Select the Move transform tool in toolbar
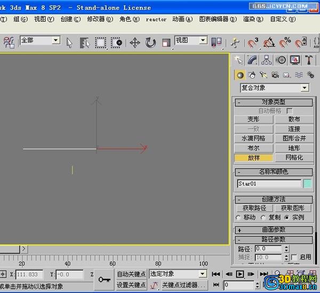320x293 pixels. pyautogui.click(x=134, y=43)
